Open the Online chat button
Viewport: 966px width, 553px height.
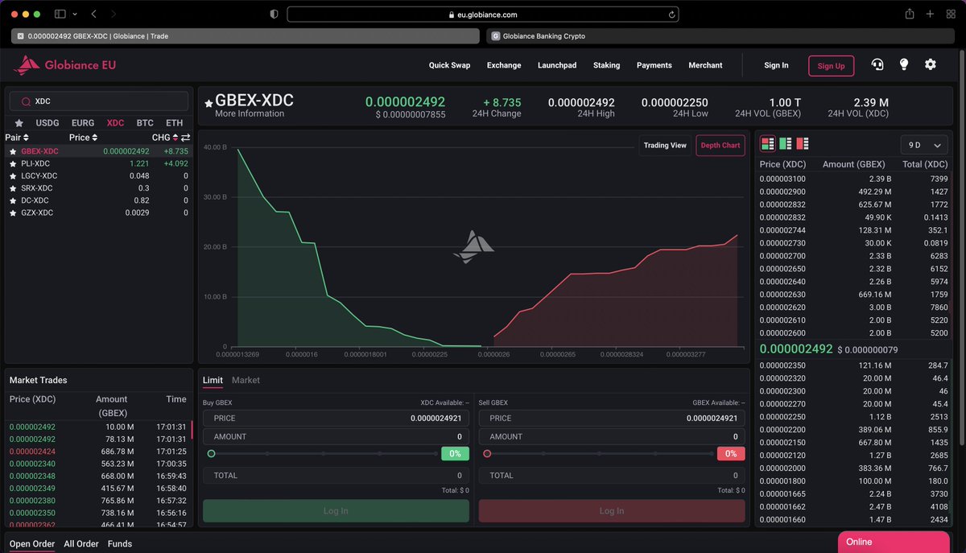click(x=894, y=542)
